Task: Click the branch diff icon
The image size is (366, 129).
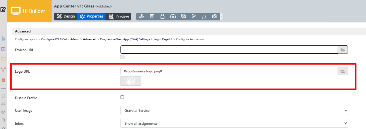Action: [x=194, y=16]
